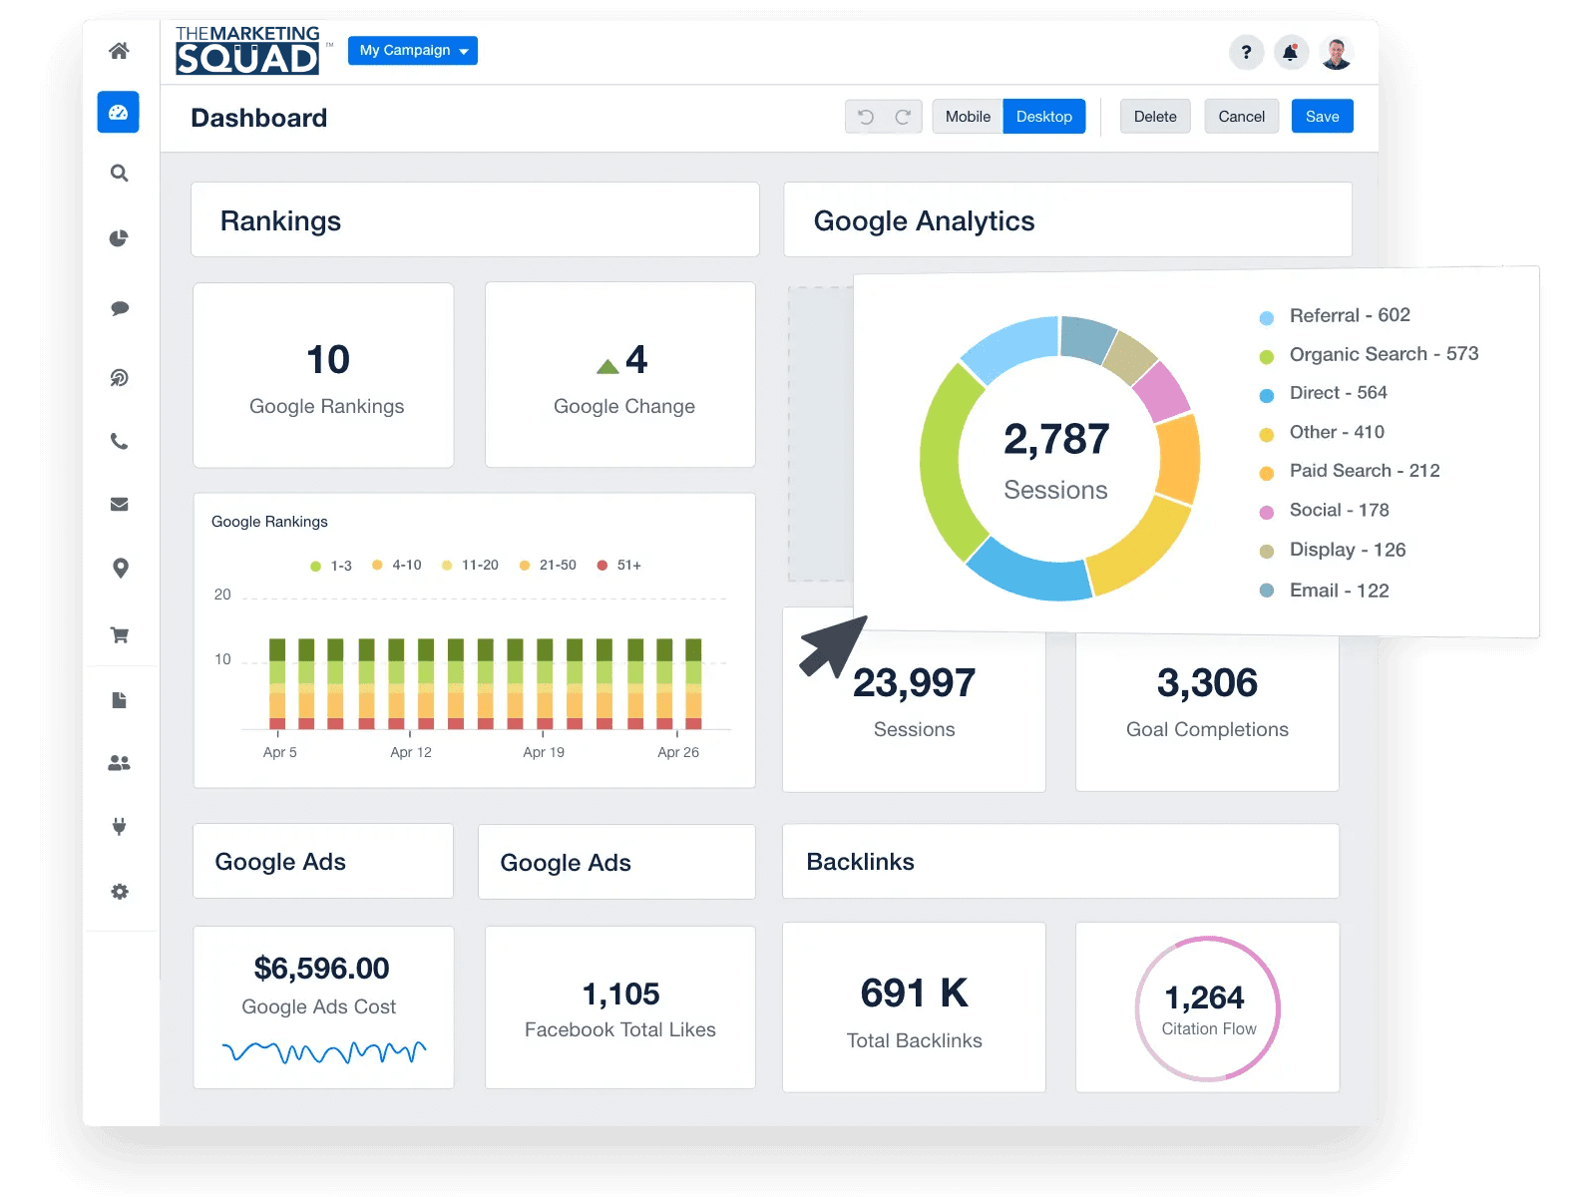Open the home icon in sidebar
Viewport: 1596px width, 1197px height.
click(x=119, y=51)
